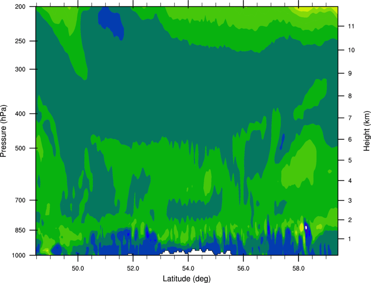Click the 1 km height label
This screenshot has width=371, height=283.
click(350, 239)
